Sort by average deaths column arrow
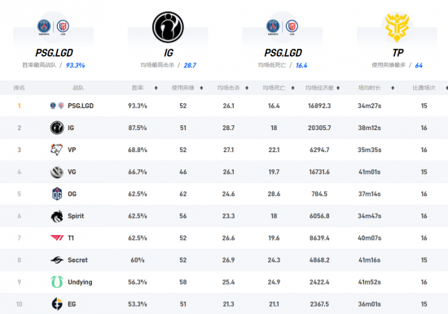 (x=293, y=88)
